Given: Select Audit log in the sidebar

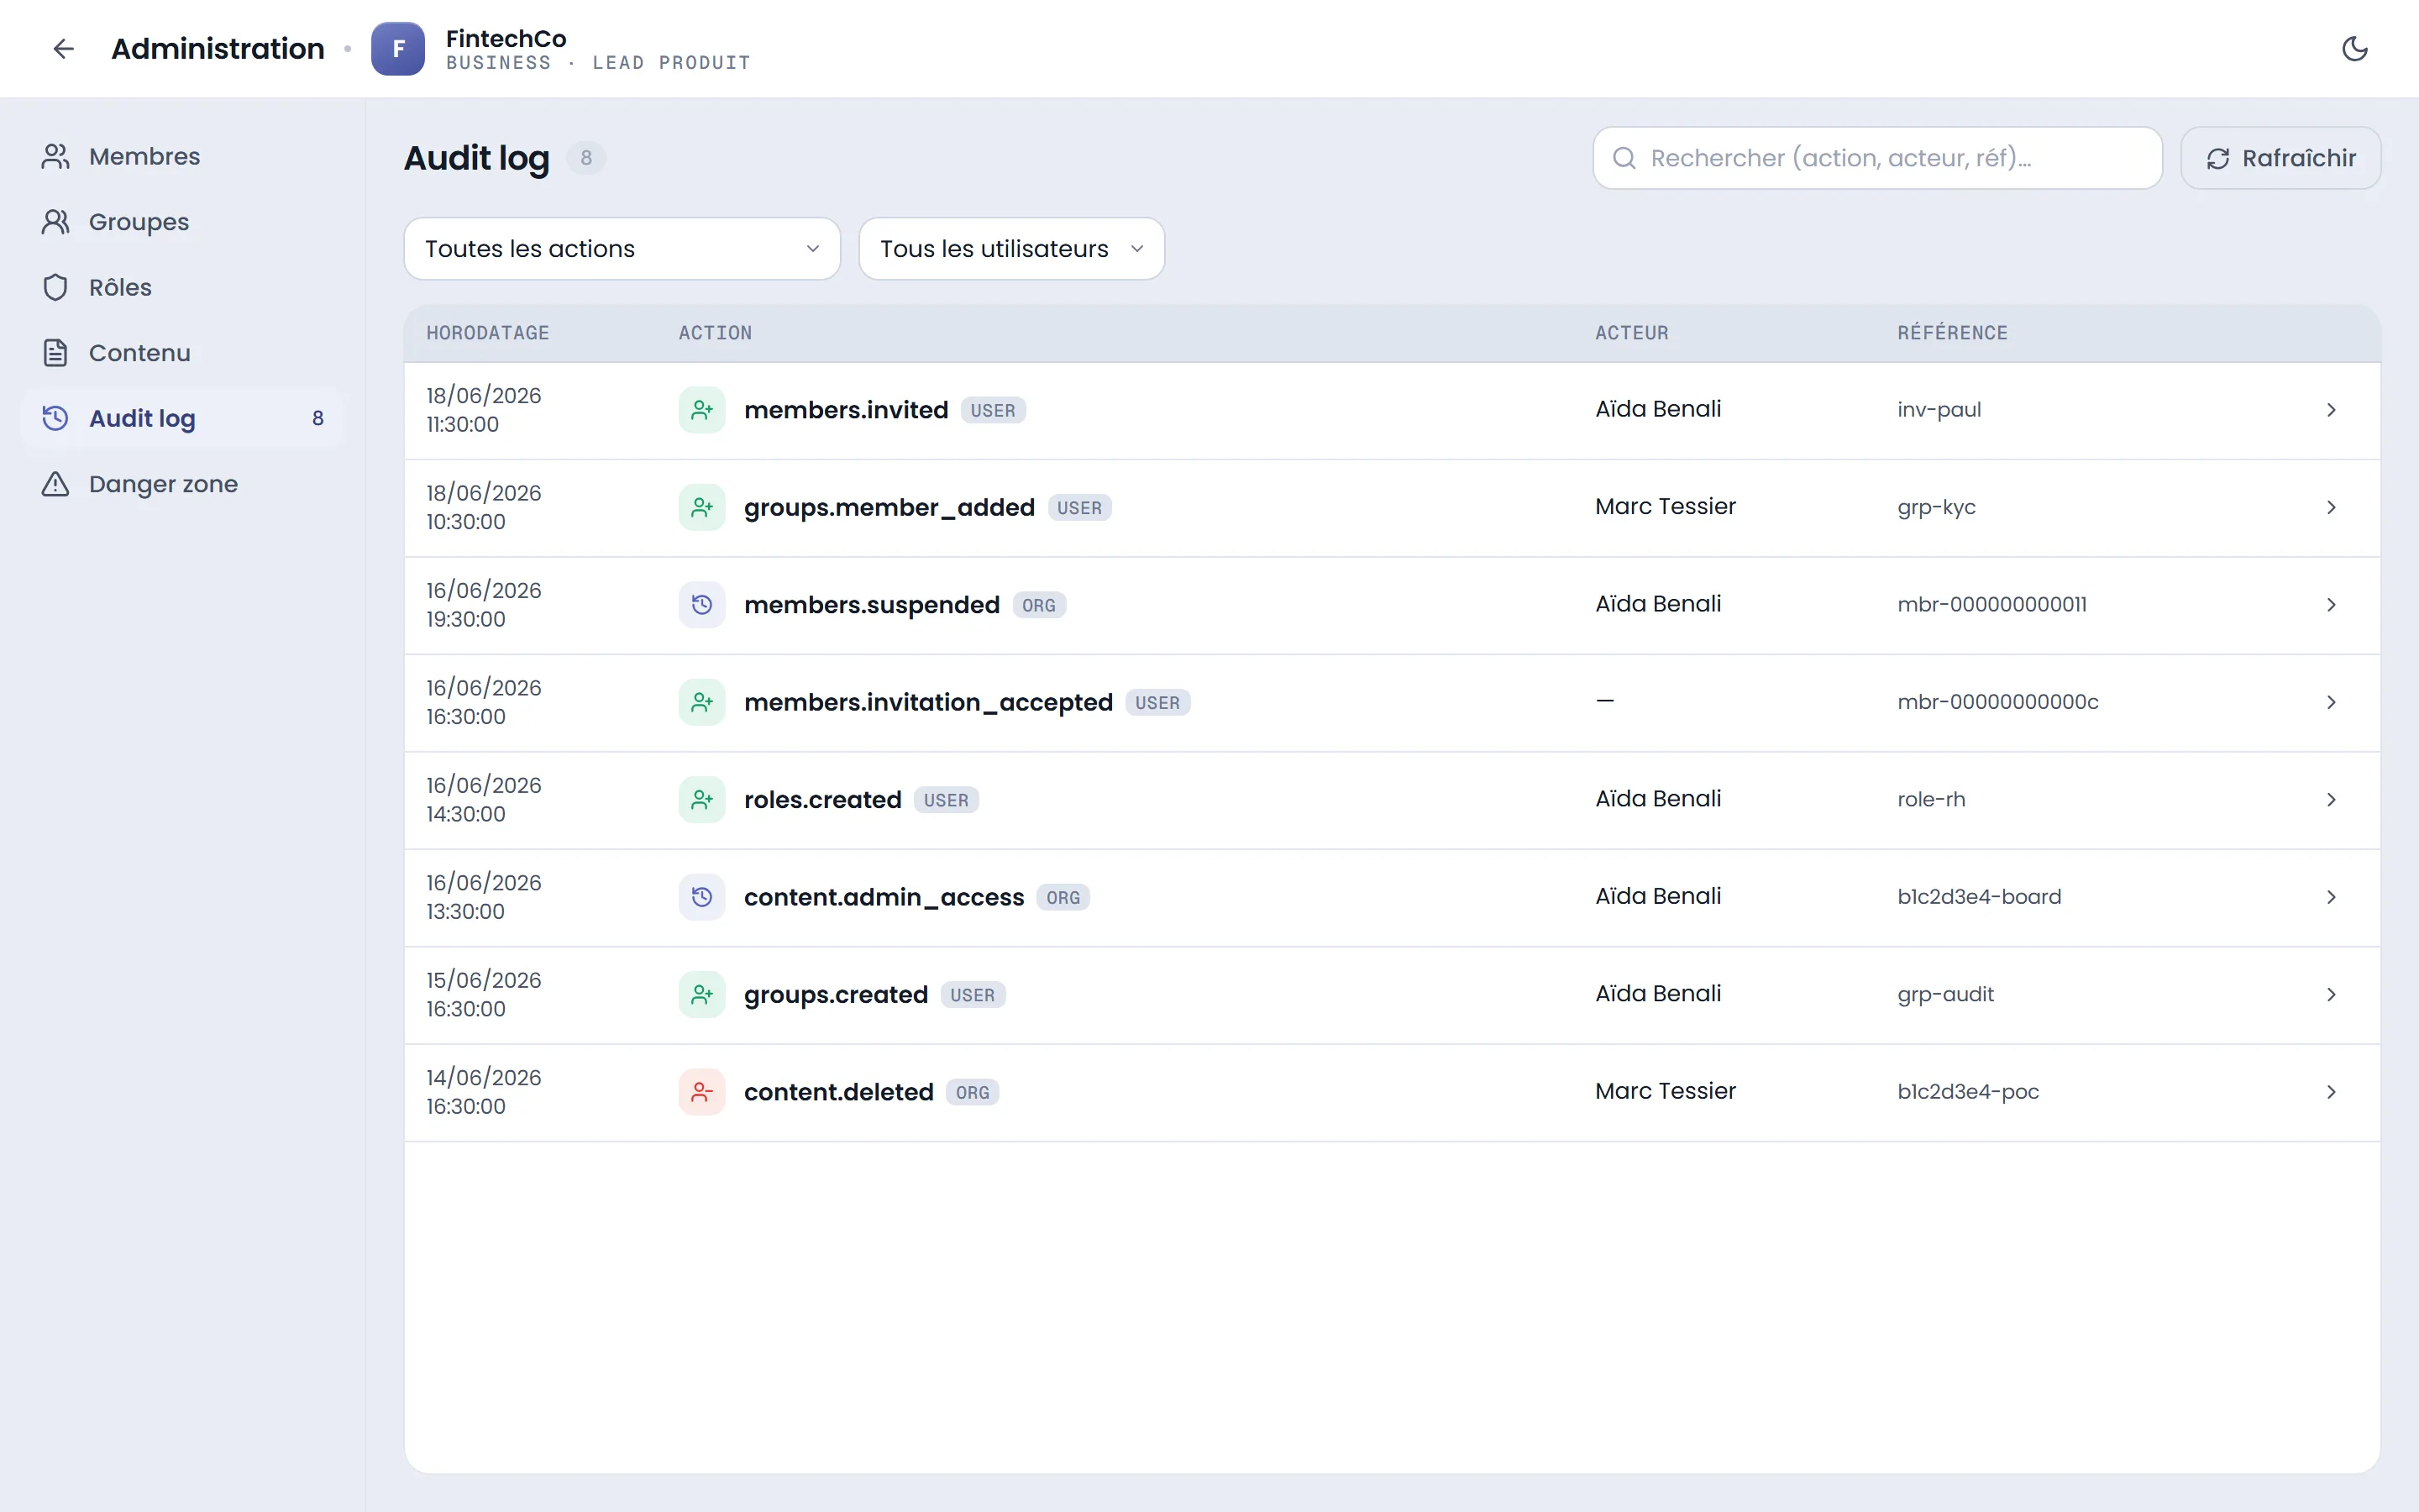Looking at the screenshot, I should click(183, 418).
